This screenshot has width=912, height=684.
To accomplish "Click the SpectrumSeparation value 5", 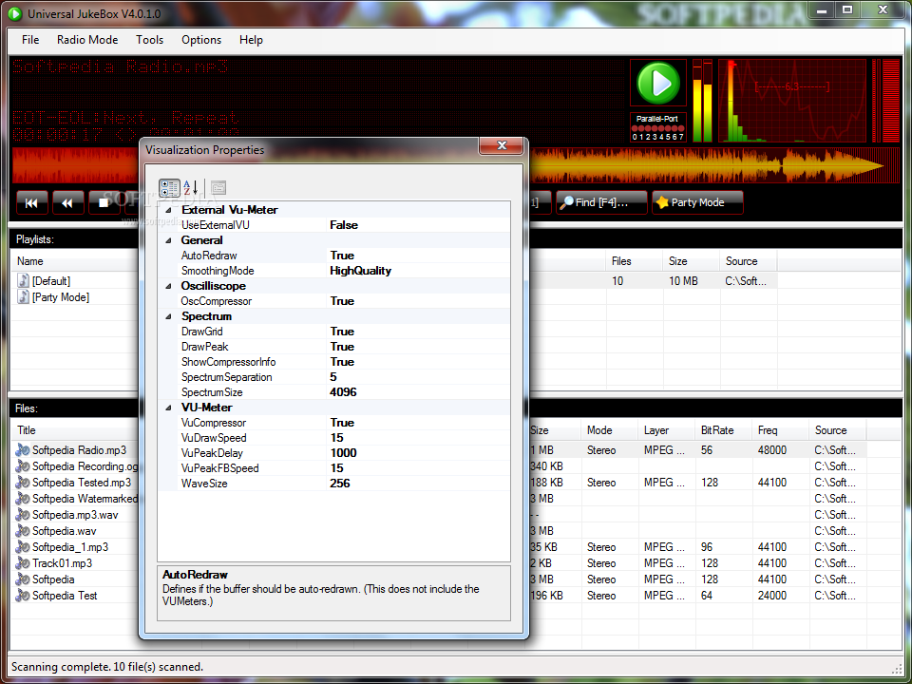I will (x=333, y=377).
